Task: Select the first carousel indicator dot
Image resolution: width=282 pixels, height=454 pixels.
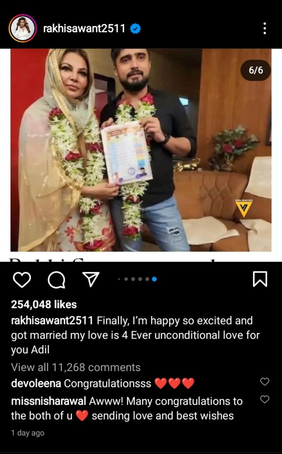Action: (x=119, y=279)
